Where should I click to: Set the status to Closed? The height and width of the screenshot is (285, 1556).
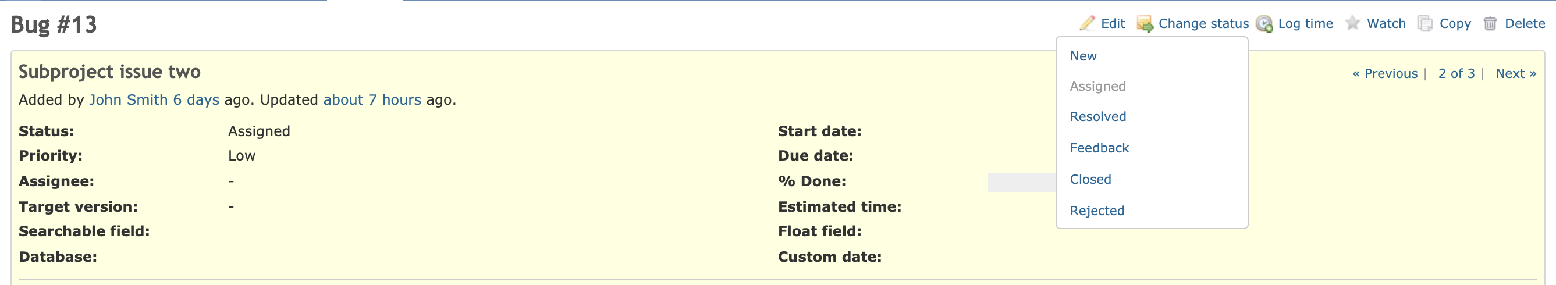(x=1090, y=179)
